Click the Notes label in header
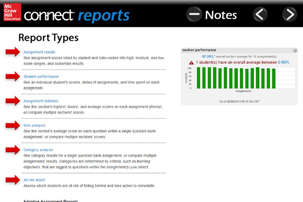The height and width of the screenshot is (202, 303). [221, 15]
